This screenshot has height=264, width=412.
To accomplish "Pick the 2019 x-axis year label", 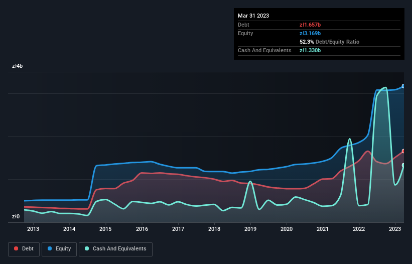I will coord(250,229).
